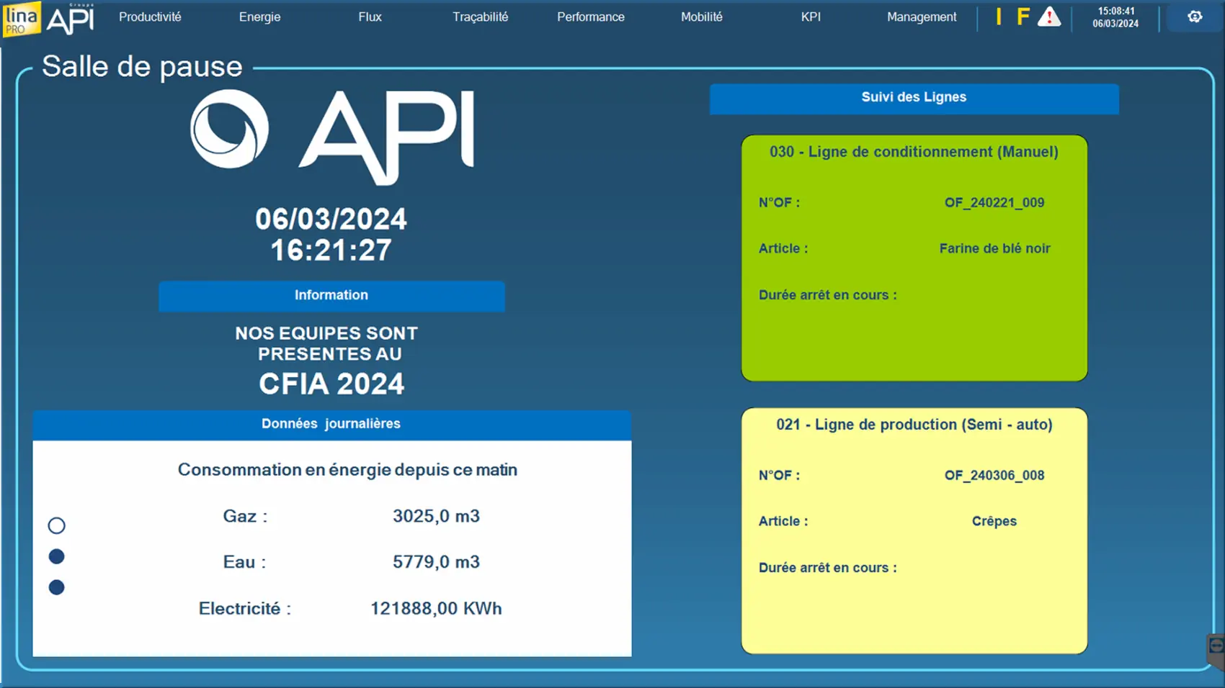Click the TeamViewer side panel tab
Viewport: 1225px width, 688px height.
1216,647
